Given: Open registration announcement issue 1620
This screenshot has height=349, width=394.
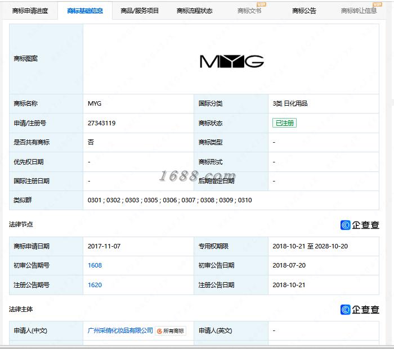Looking at the screenshot, I should tap(95, 285).
